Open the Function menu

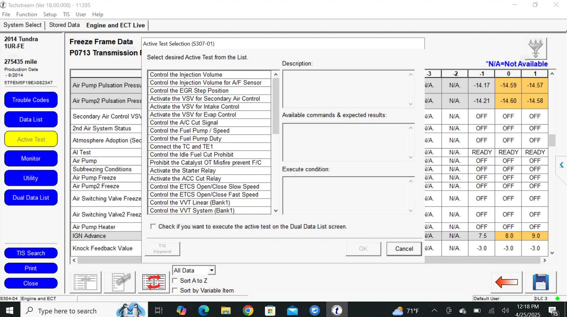26,15
